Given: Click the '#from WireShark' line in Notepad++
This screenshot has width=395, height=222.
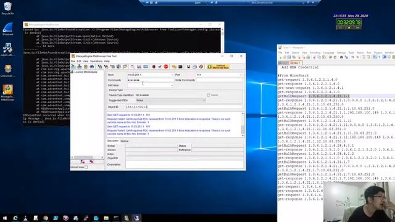Looking at the screenshot, I should 293,75.
